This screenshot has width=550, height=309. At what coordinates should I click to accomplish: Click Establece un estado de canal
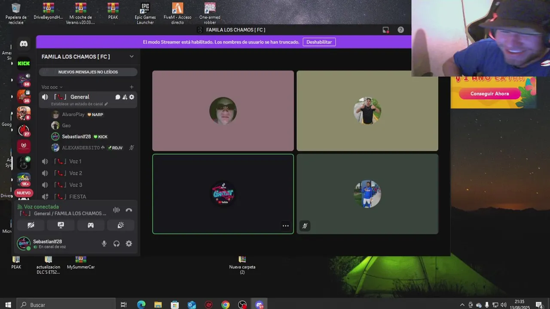click(x=79, y=104)
